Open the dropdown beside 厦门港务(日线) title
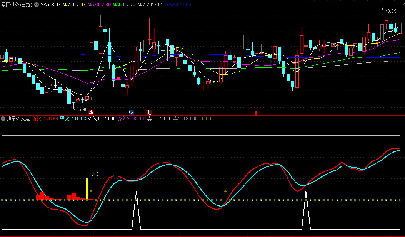This screenshot has height=237, width=405. pyautogui.click(x=37, y=5)
